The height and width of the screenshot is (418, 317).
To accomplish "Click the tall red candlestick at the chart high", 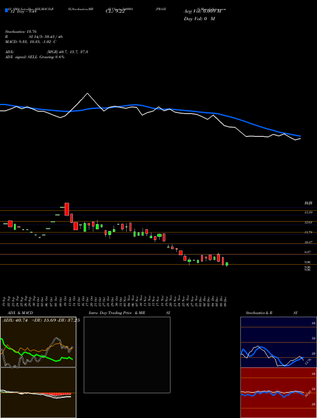I will coord(67,209).
